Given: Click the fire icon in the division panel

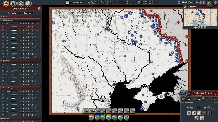Looking at the screenshot, I should point(202,118).
